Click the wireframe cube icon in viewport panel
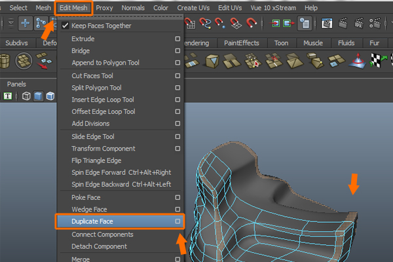 (26, 96)
